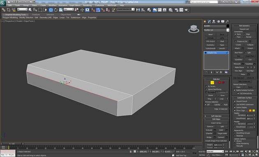Select the Unlink Selection tool
This screenshot has height=157, width=259.
pyautogui.click(x=8, y=10)
